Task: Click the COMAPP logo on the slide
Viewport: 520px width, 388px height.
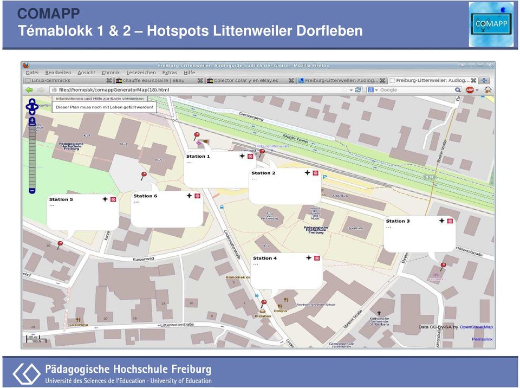Action: click(491, 24)
